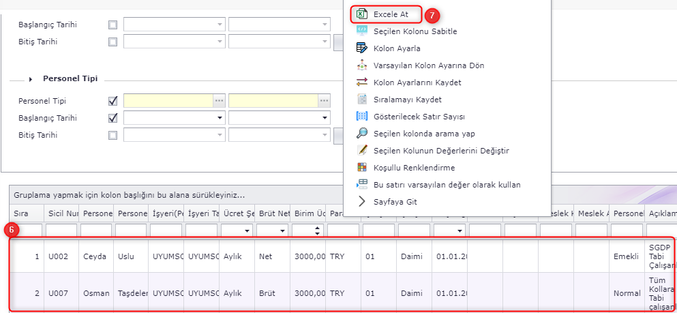Click the Kolon Ayarlarını Kaydet arrows icon
This screenshot has width=677, height=313.
click(361, 83)
